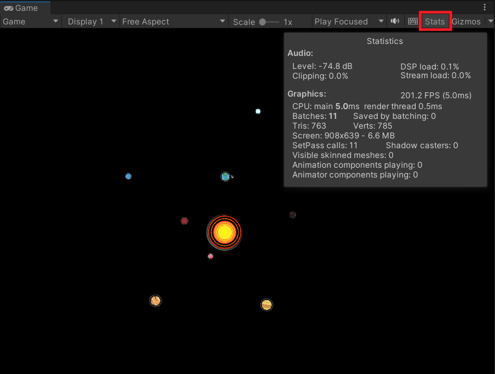Expand the Play Focused dropdown
Screen dimensions: 495x374
tap(348, 22)
